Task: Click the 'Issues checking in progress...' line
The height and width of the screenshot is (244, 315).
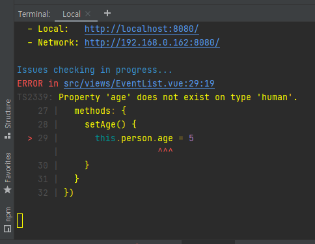Action: pyautogui.click(x=94, y=70)
